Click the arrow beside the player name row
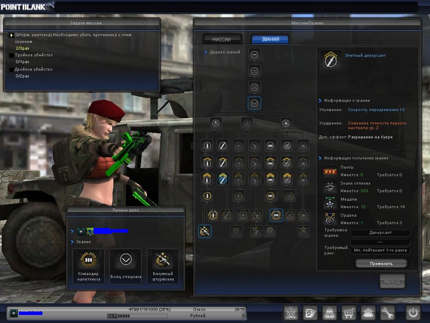Screen dimensions: 430x323 pos(72,232)
